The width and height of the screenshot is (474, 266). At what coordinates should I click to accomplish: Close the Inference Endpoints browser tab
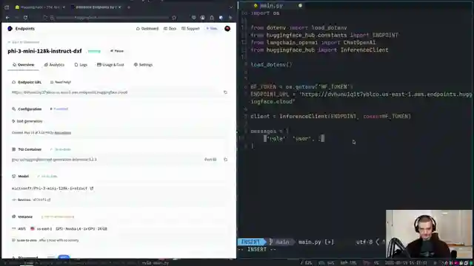click(x=120, y=7)
